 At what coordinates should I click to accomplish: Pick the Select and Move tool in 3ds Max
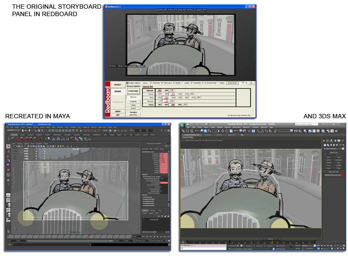click(223, 131)
